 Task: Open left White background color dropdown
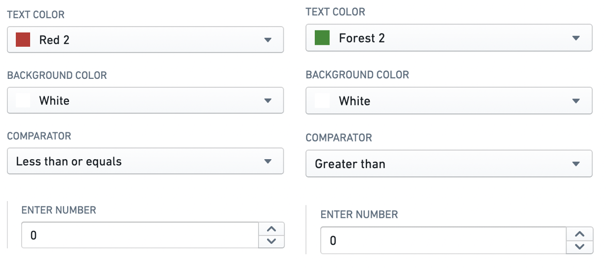pyautogui.click(x=145, y=101)
